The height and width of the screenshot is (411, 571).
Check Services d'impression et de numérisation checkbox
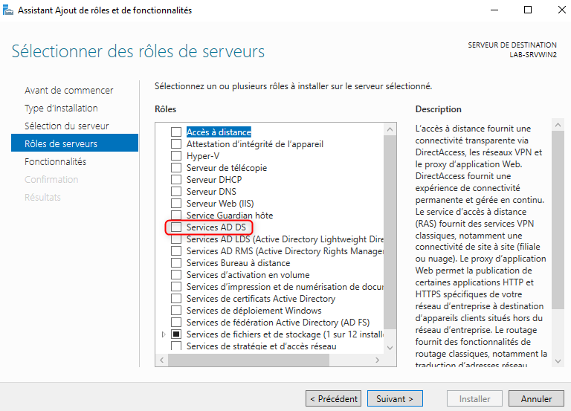[176, 286]
